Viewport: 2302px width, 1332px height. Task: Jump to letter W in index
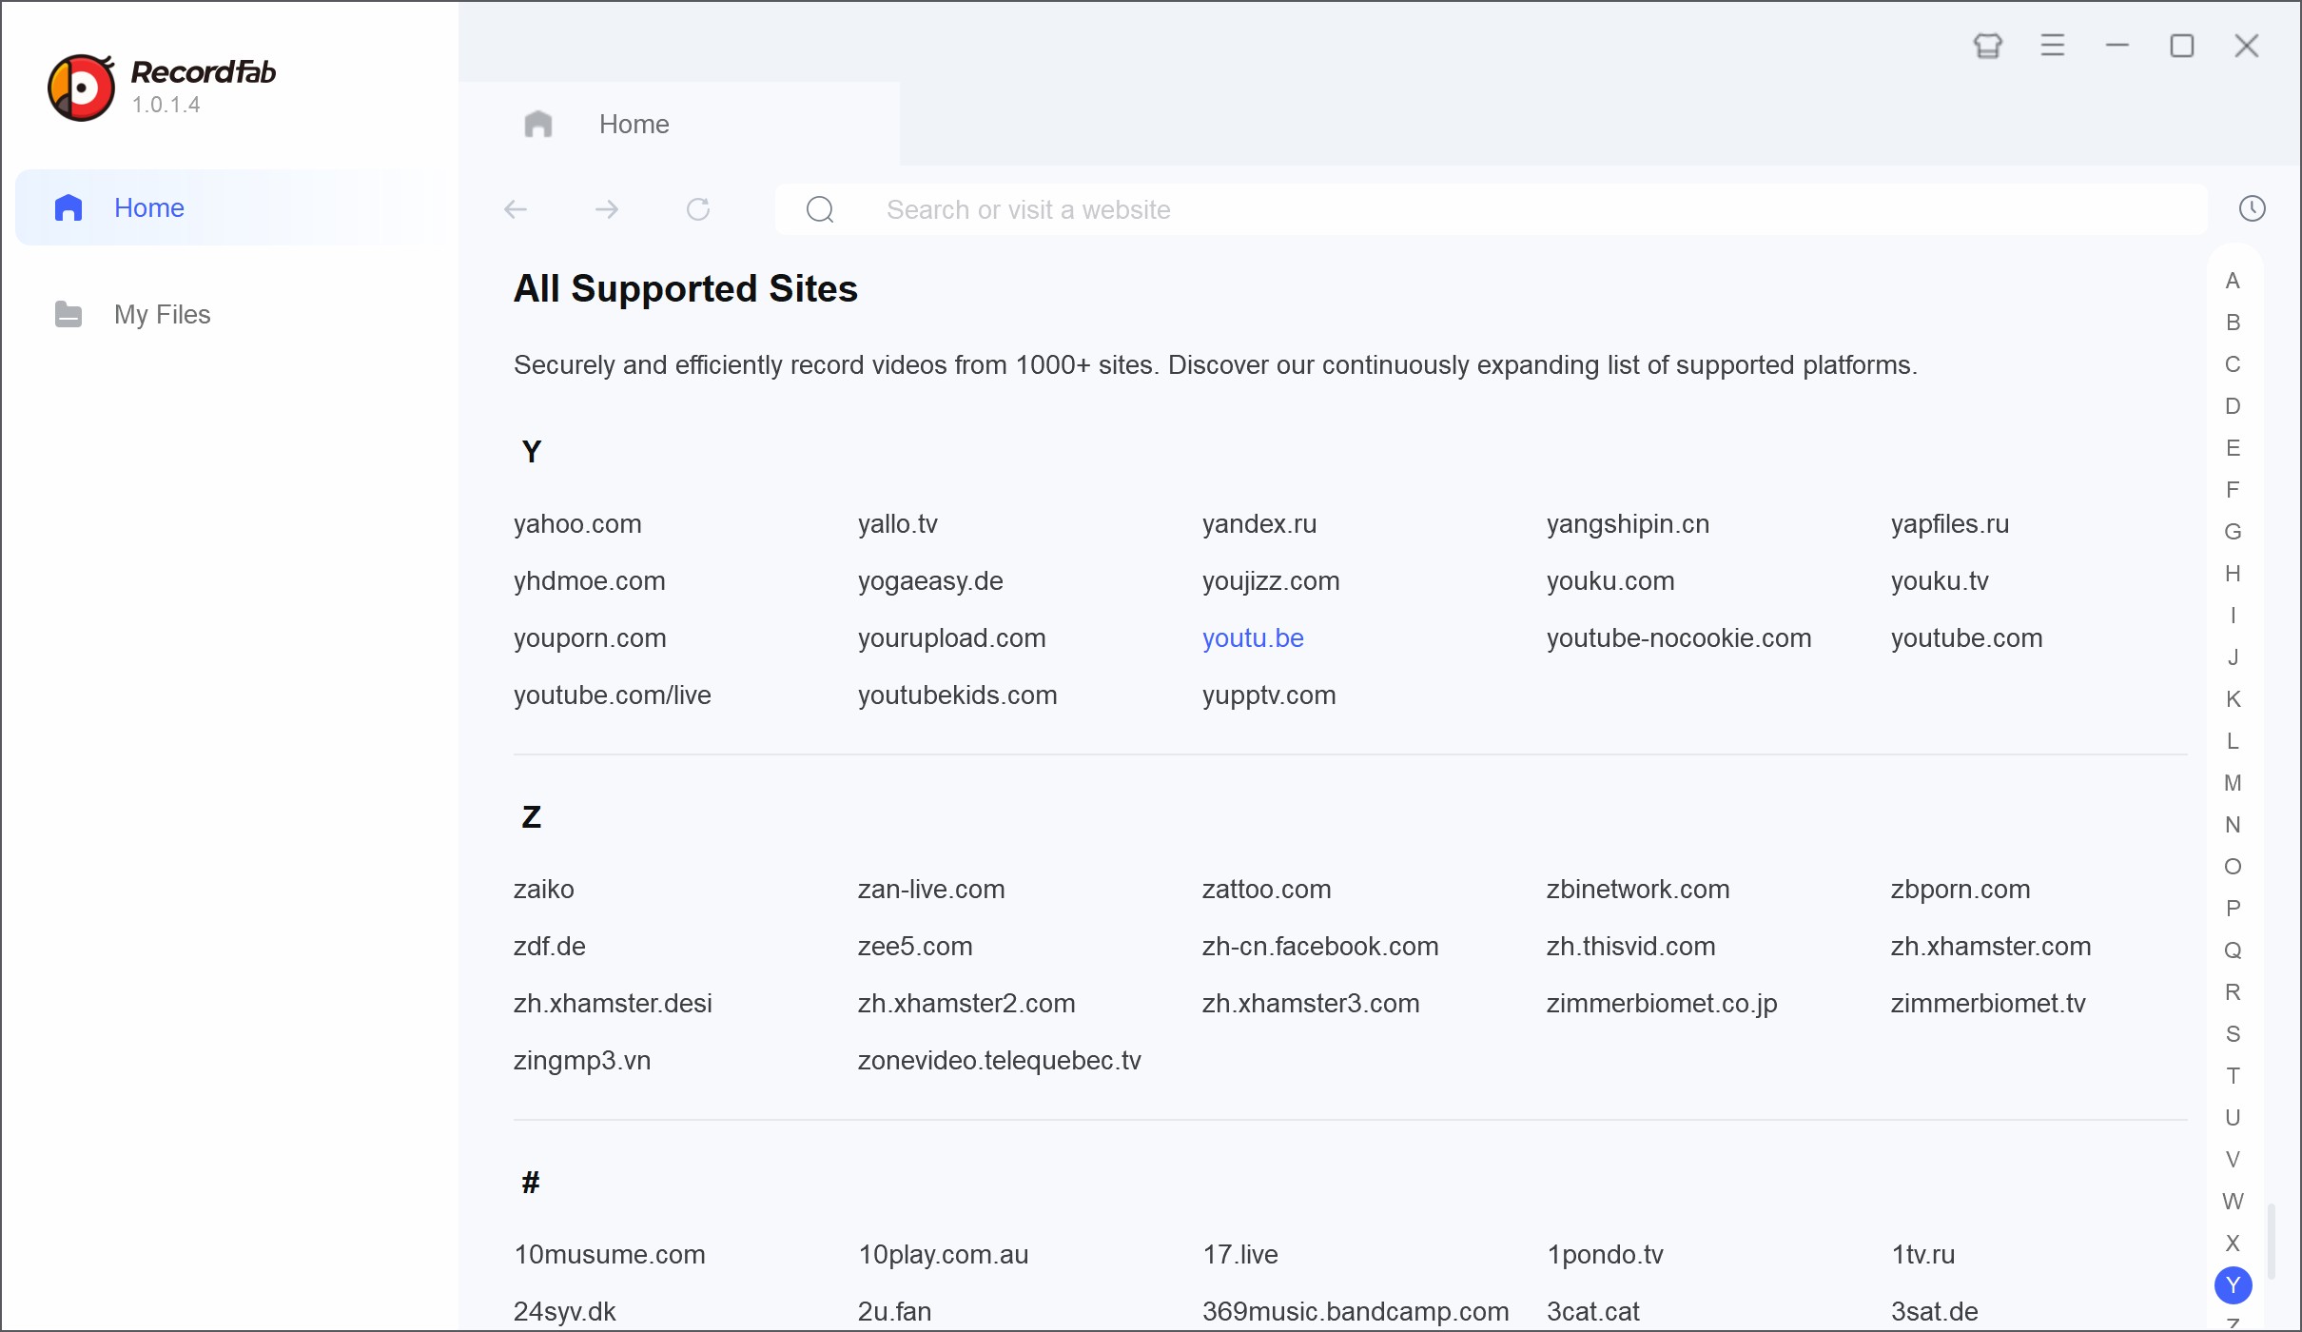[x=2233, y=1202]
